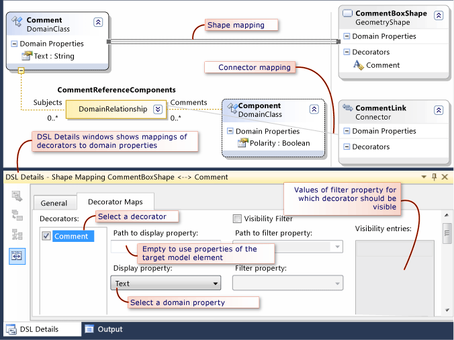Collapse the Comment domain class shape

(x=98, y=22)
